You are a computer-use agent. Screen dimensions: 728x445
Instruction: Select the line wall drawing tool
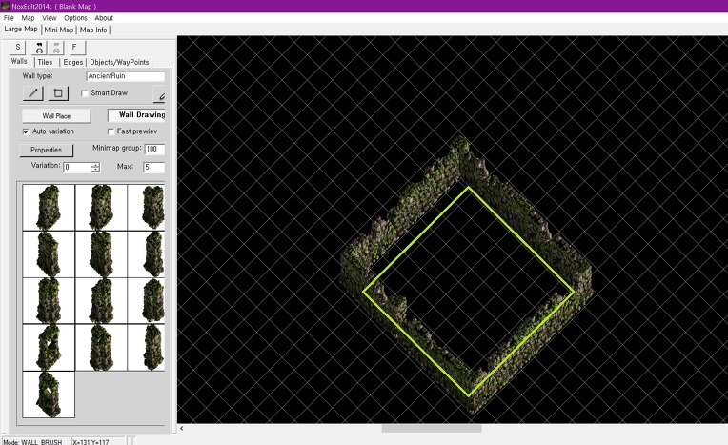pyautogui.click(x=33, y=93)
